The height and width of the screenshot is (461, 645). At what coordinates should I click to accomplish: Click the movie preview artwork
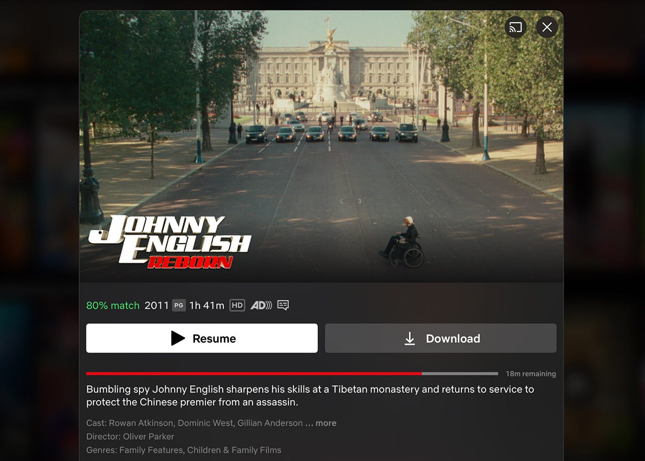pyautogui.click(x=321, y=146)
